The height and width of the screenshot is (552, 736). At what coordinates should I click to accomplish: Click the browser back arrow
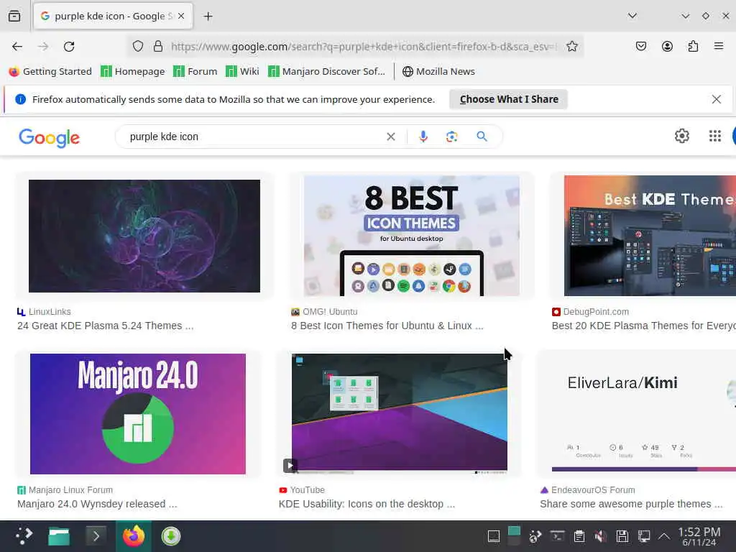(17, 47)
